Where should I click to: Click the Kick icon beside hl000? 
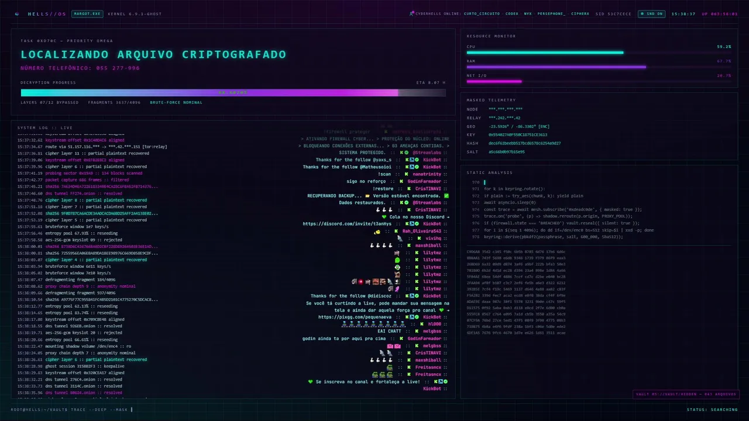(423, 324)
